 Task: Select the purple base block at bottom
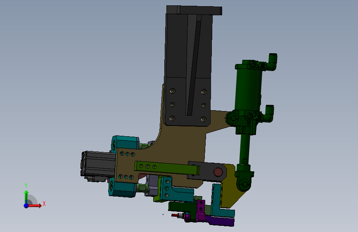[220, 221]
